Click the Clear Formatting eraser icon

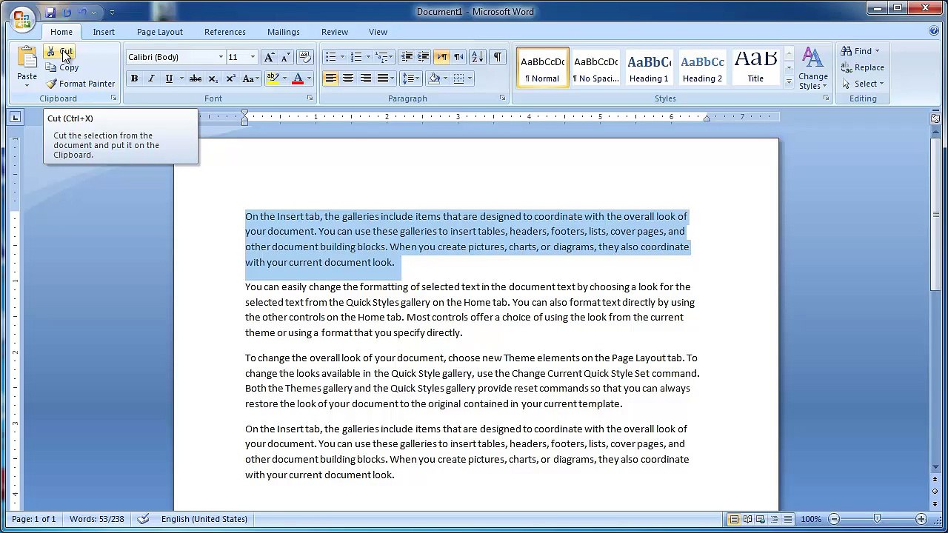306,57
